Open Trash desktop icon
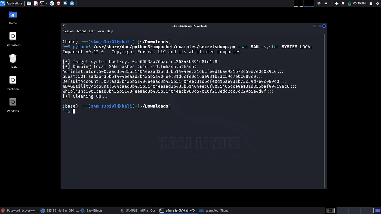381x214 pixels. point(13,62)
